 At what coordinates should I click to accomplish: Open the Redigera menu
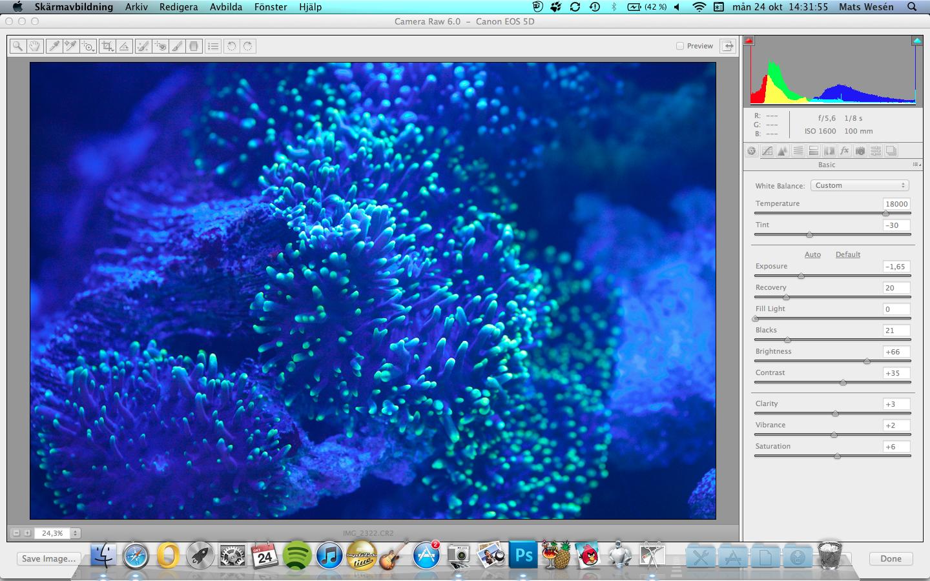pyautogui.click(x=178, y=6)
